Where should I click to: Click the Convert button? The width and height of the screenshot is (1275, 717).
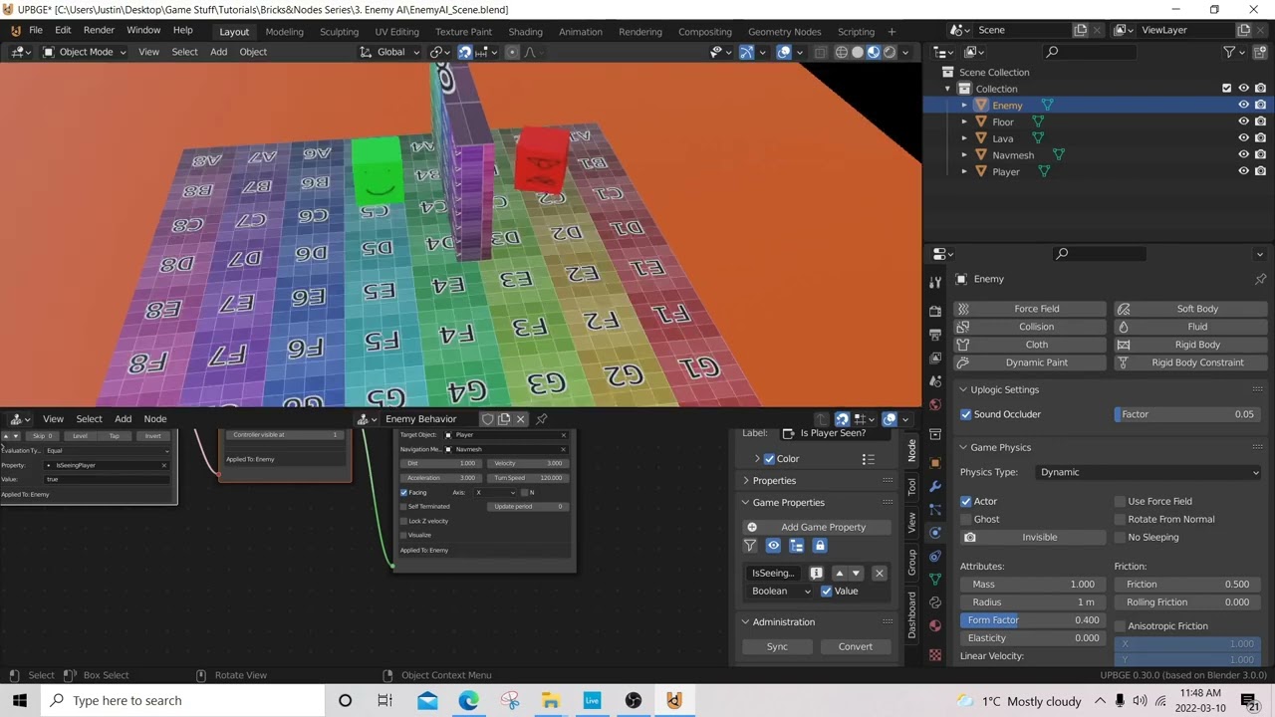pos(855,646)
